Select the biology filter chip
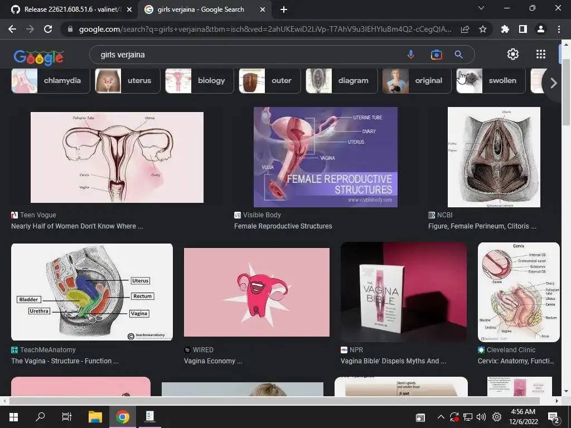 (200, 80)
